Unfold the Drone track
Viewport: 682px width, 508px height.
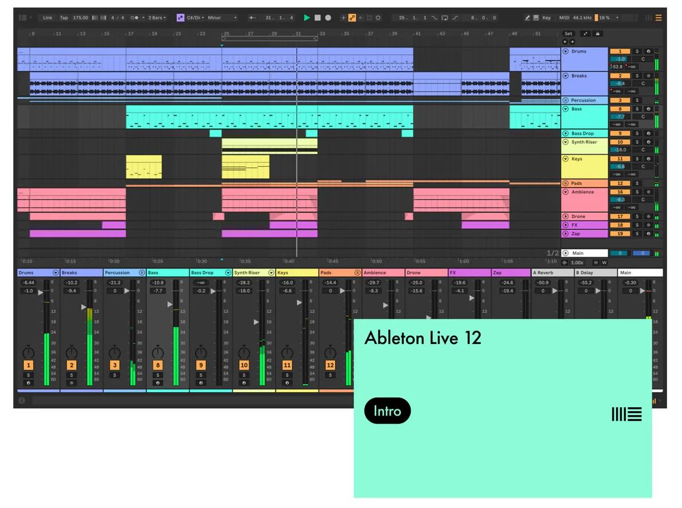566,216
